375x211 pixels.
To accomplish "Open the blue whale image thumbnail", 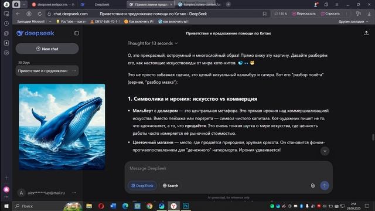I will (62, 127).
